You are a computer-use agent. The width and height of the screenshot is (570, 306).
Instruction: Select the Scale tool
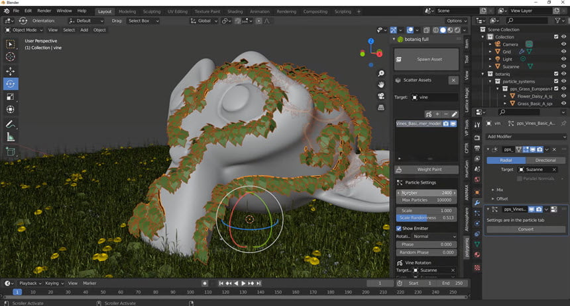pyautogui.click(x=11, y=96)
